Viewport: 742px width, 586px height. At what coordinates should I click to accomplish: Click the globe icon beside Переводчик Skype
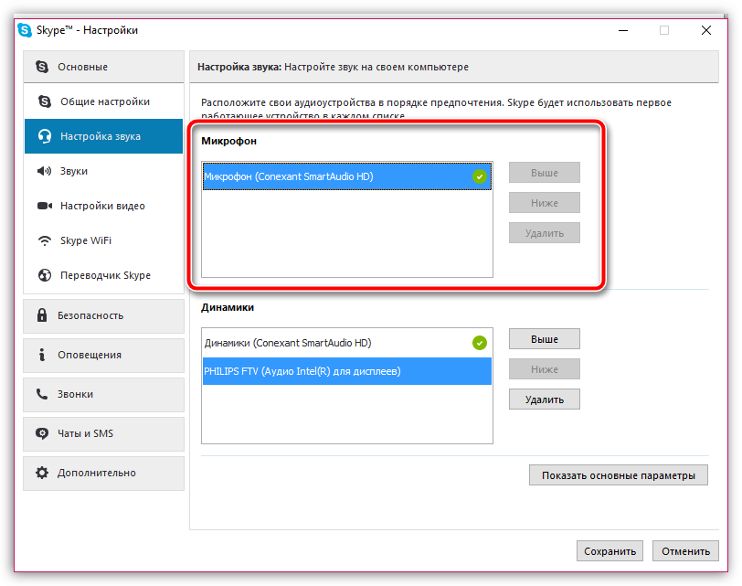tap(45, 275)
